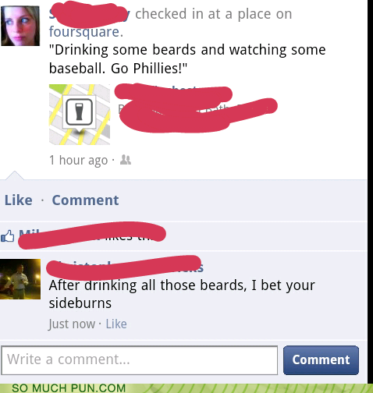The image size is (373, 393).
Task: Click the 1 hour ago timestamp
Action: point(78,160)
